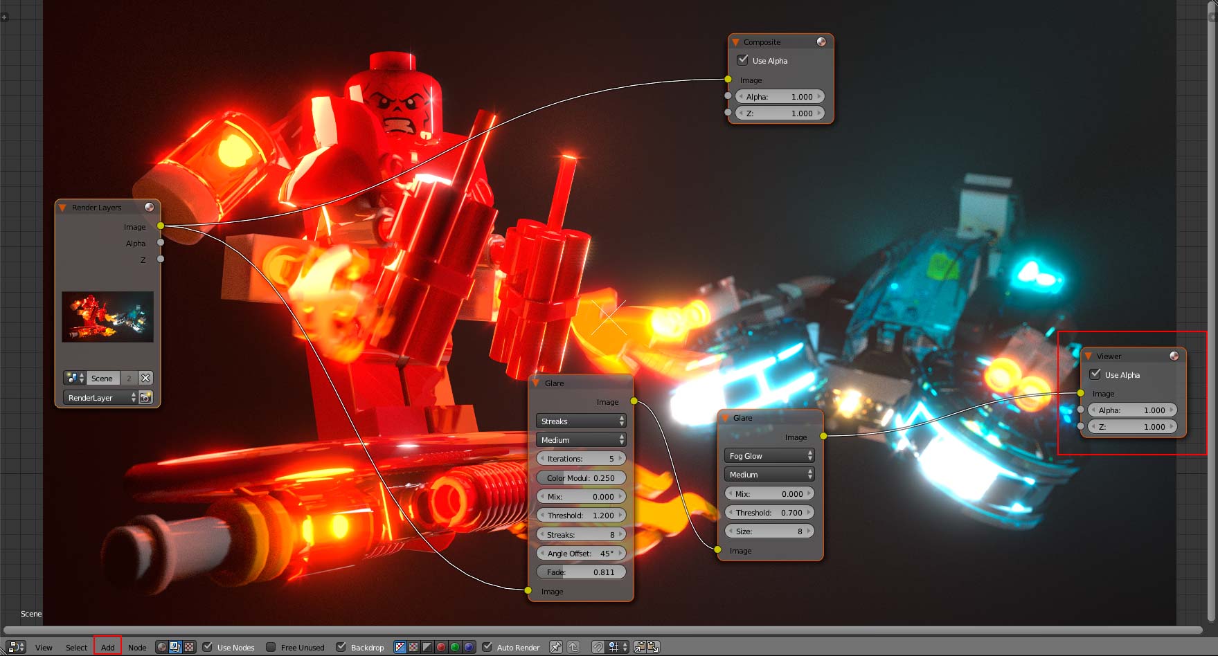
Task: Paste nodes from clipboard
Action: tap(653, 647)
